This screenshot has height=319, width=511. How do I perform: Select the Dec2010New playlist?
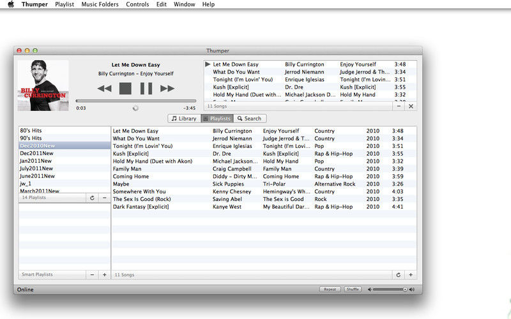tap(65, 145)
